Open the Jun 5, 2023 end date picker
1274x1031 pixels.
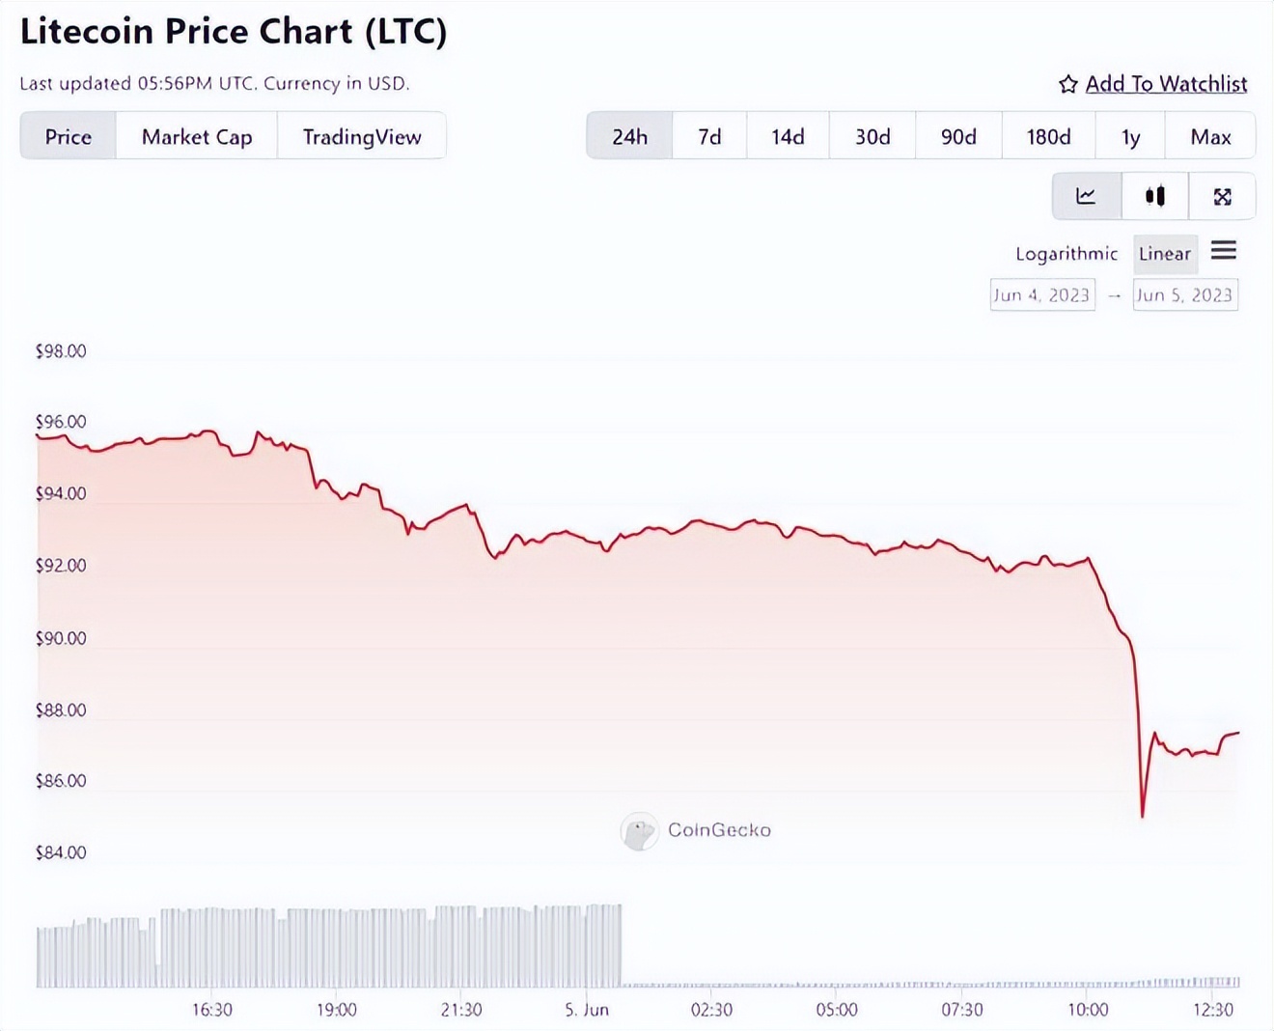1185,294
